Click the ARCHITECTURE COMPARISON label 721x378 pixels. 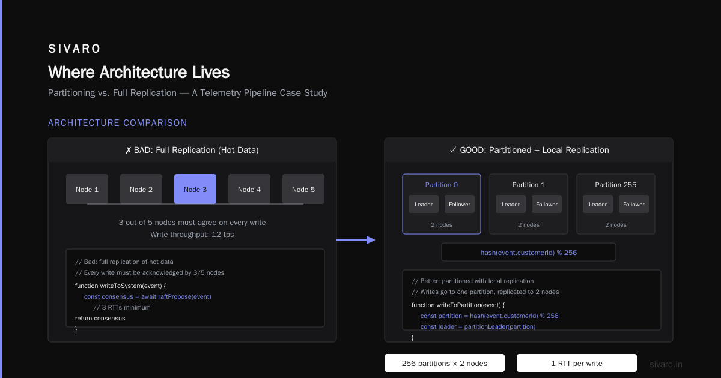tap(118, 123)
